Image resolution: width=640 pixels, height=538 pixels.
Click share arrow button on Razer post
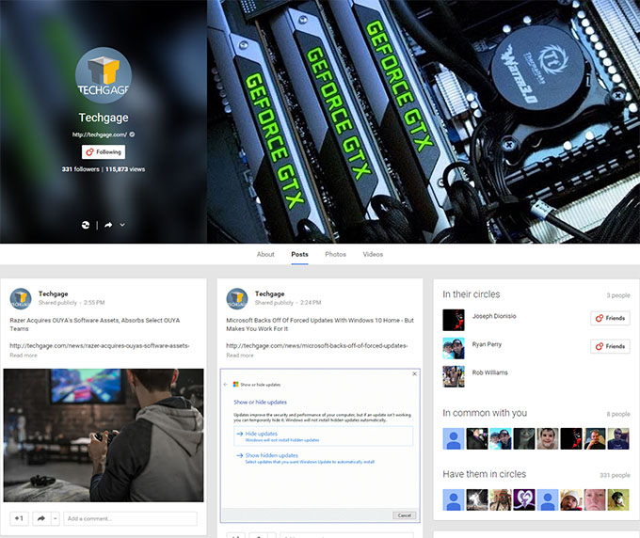(41, 518)
